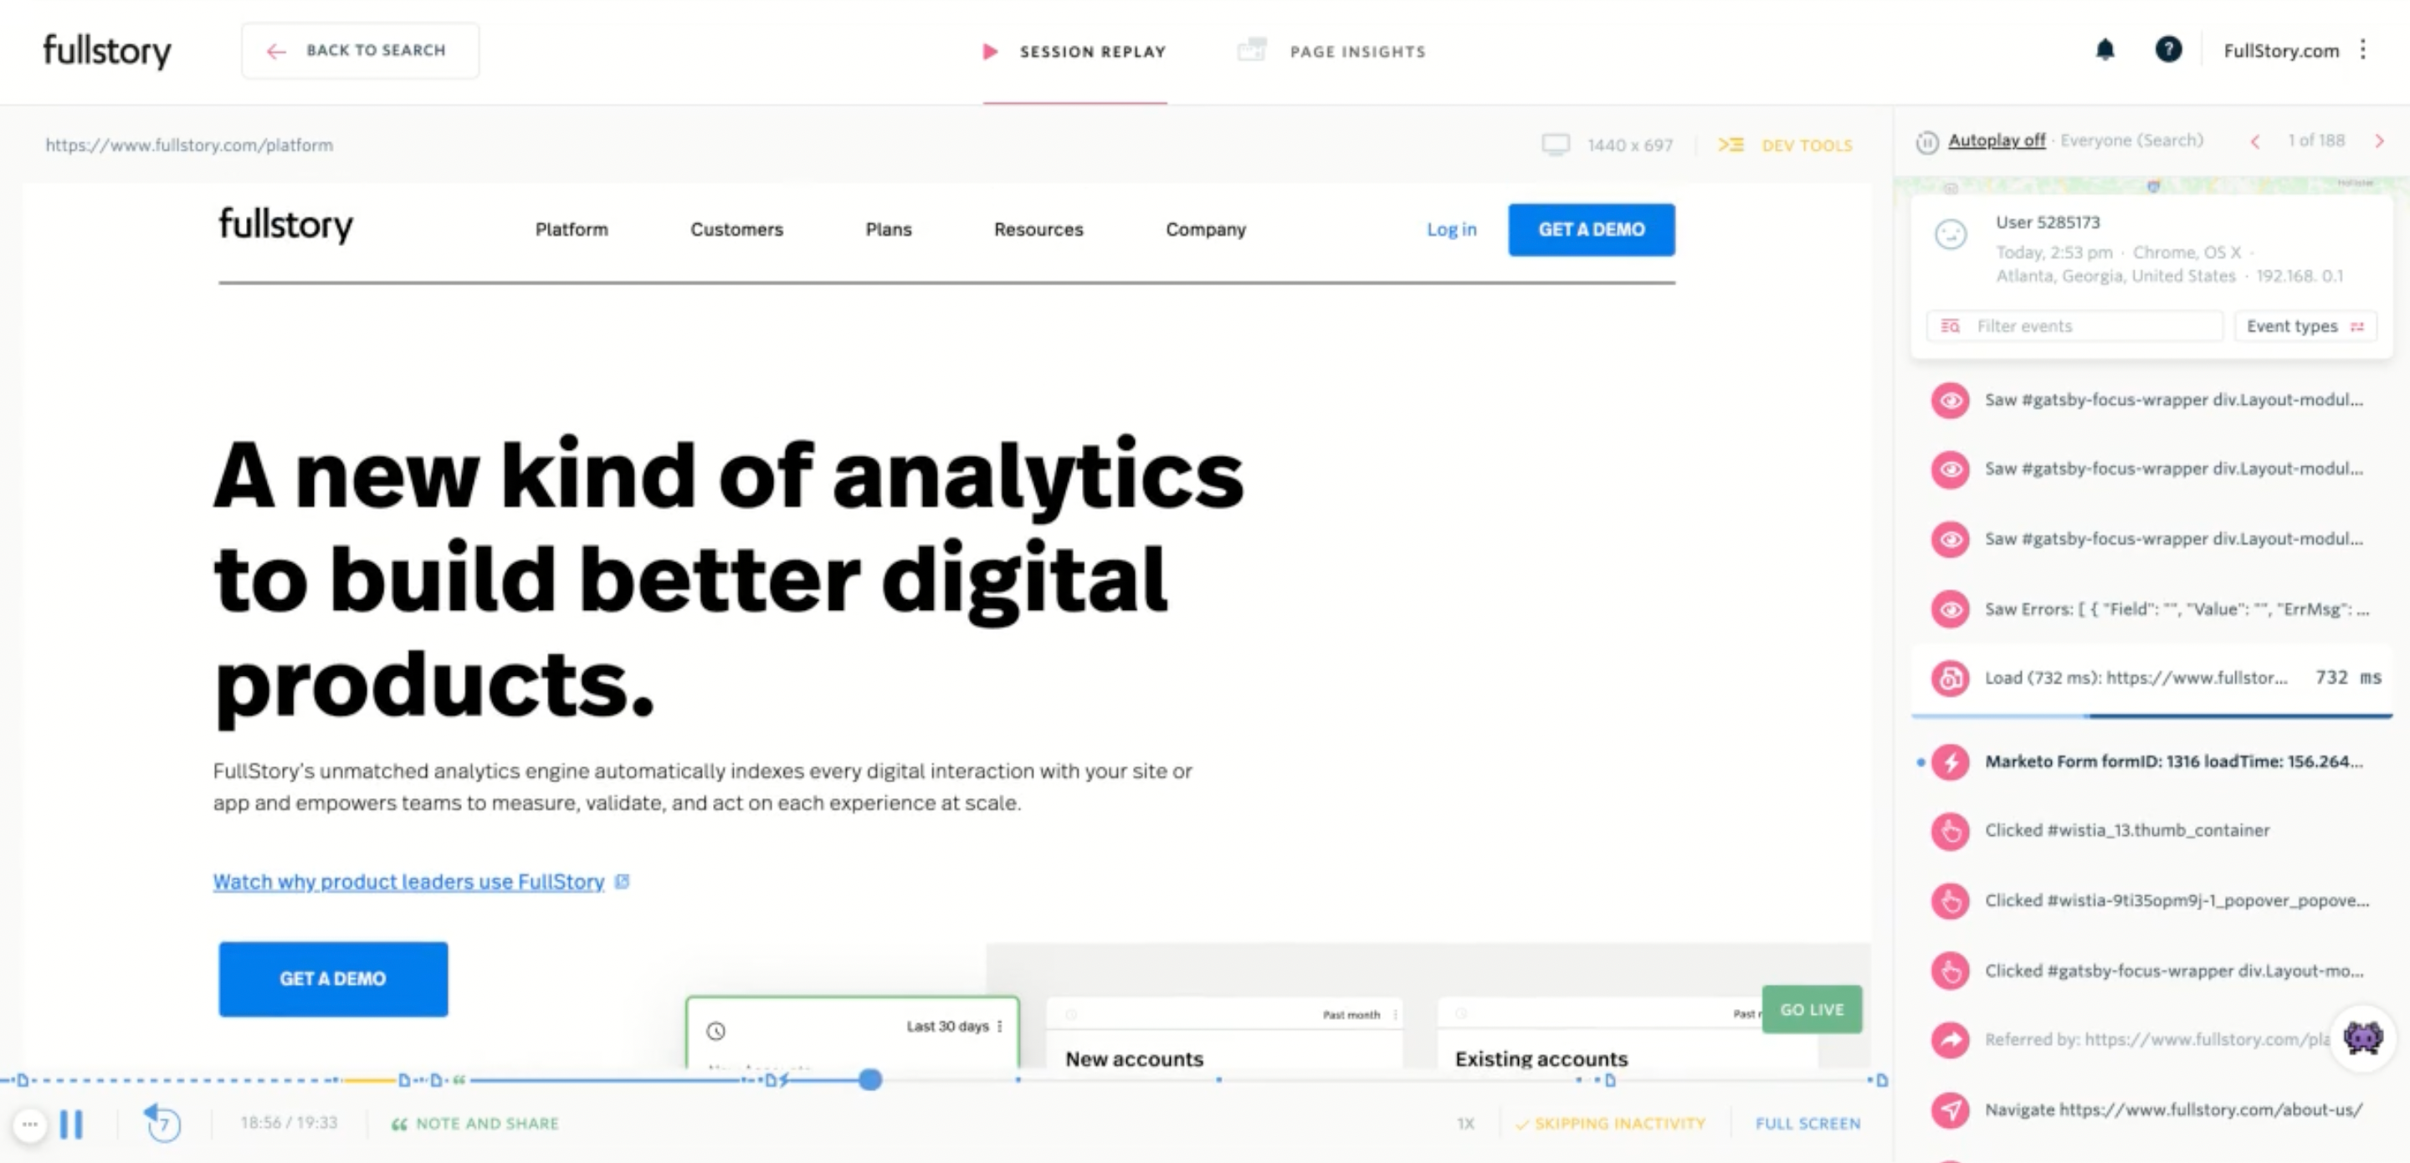Screen dimensions: 2410x1163
Task: Click the playback pause button
Action: [72, 1123]
